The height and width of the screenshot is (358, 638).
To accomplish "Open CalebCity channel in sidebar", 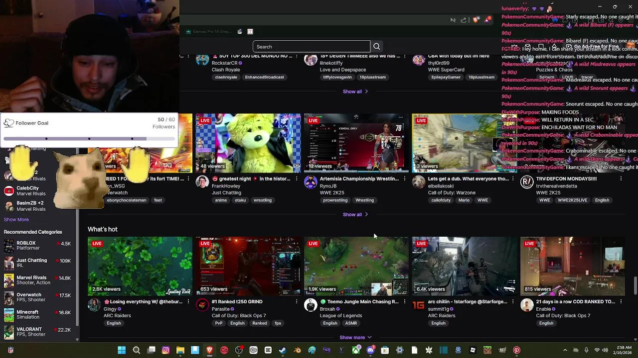I will (38, 191).
